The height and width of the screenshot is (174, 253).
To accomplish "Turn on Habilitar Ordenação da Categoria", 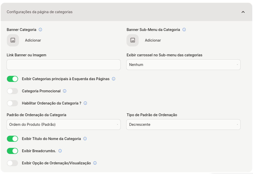I will pyautogui.click(x=12, y=103).
